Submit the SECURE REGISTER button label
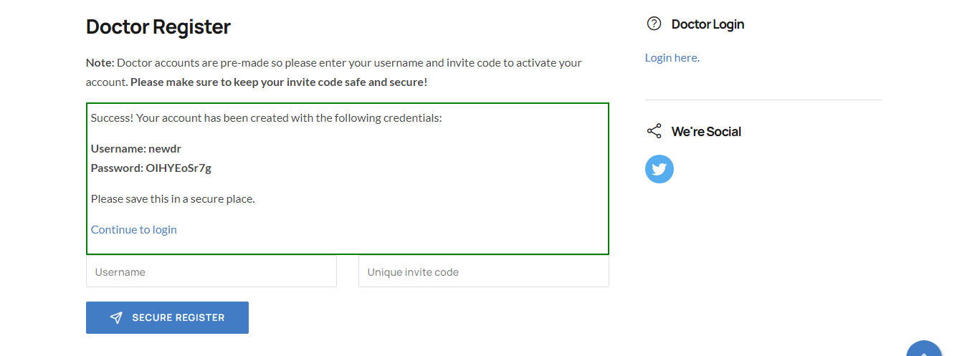957x356 pixels. [x=178, y=317]
